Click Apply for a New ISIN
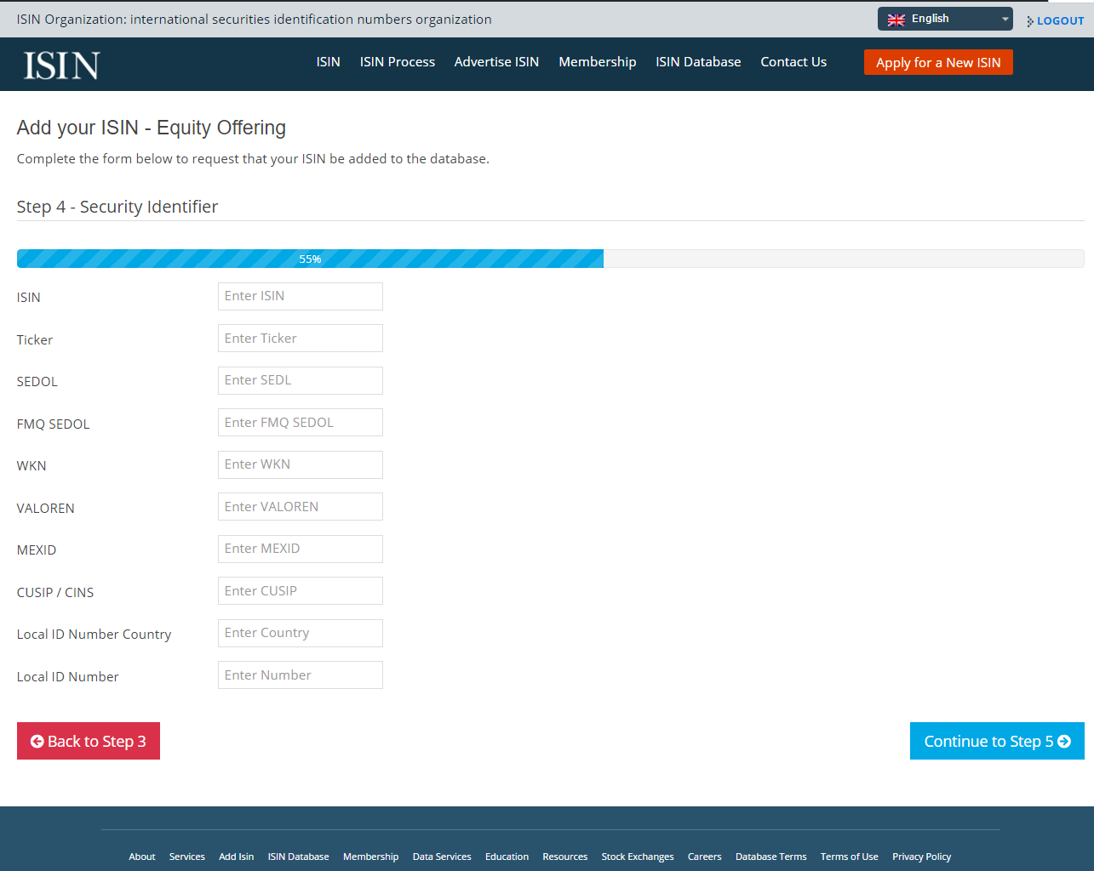This screenshot has height=871, width=1094. (x=938, y=61)
